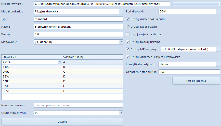Click the Test połączenia button
Screen dimensions: 221x126
pyautogui.click(x=196, y=81)
